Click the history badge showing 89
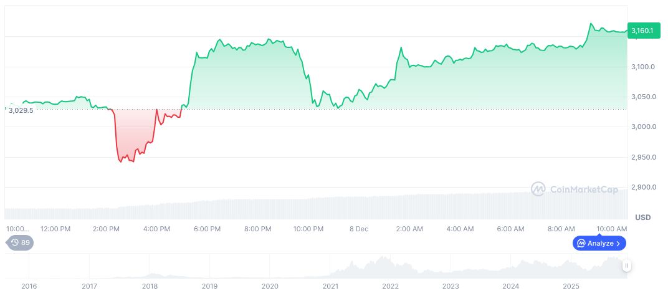 click(19, 243)
